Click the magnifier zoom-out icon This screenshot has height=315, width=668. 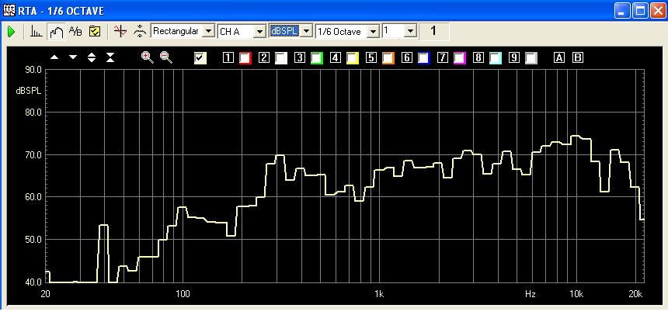[x=165, y=57]
